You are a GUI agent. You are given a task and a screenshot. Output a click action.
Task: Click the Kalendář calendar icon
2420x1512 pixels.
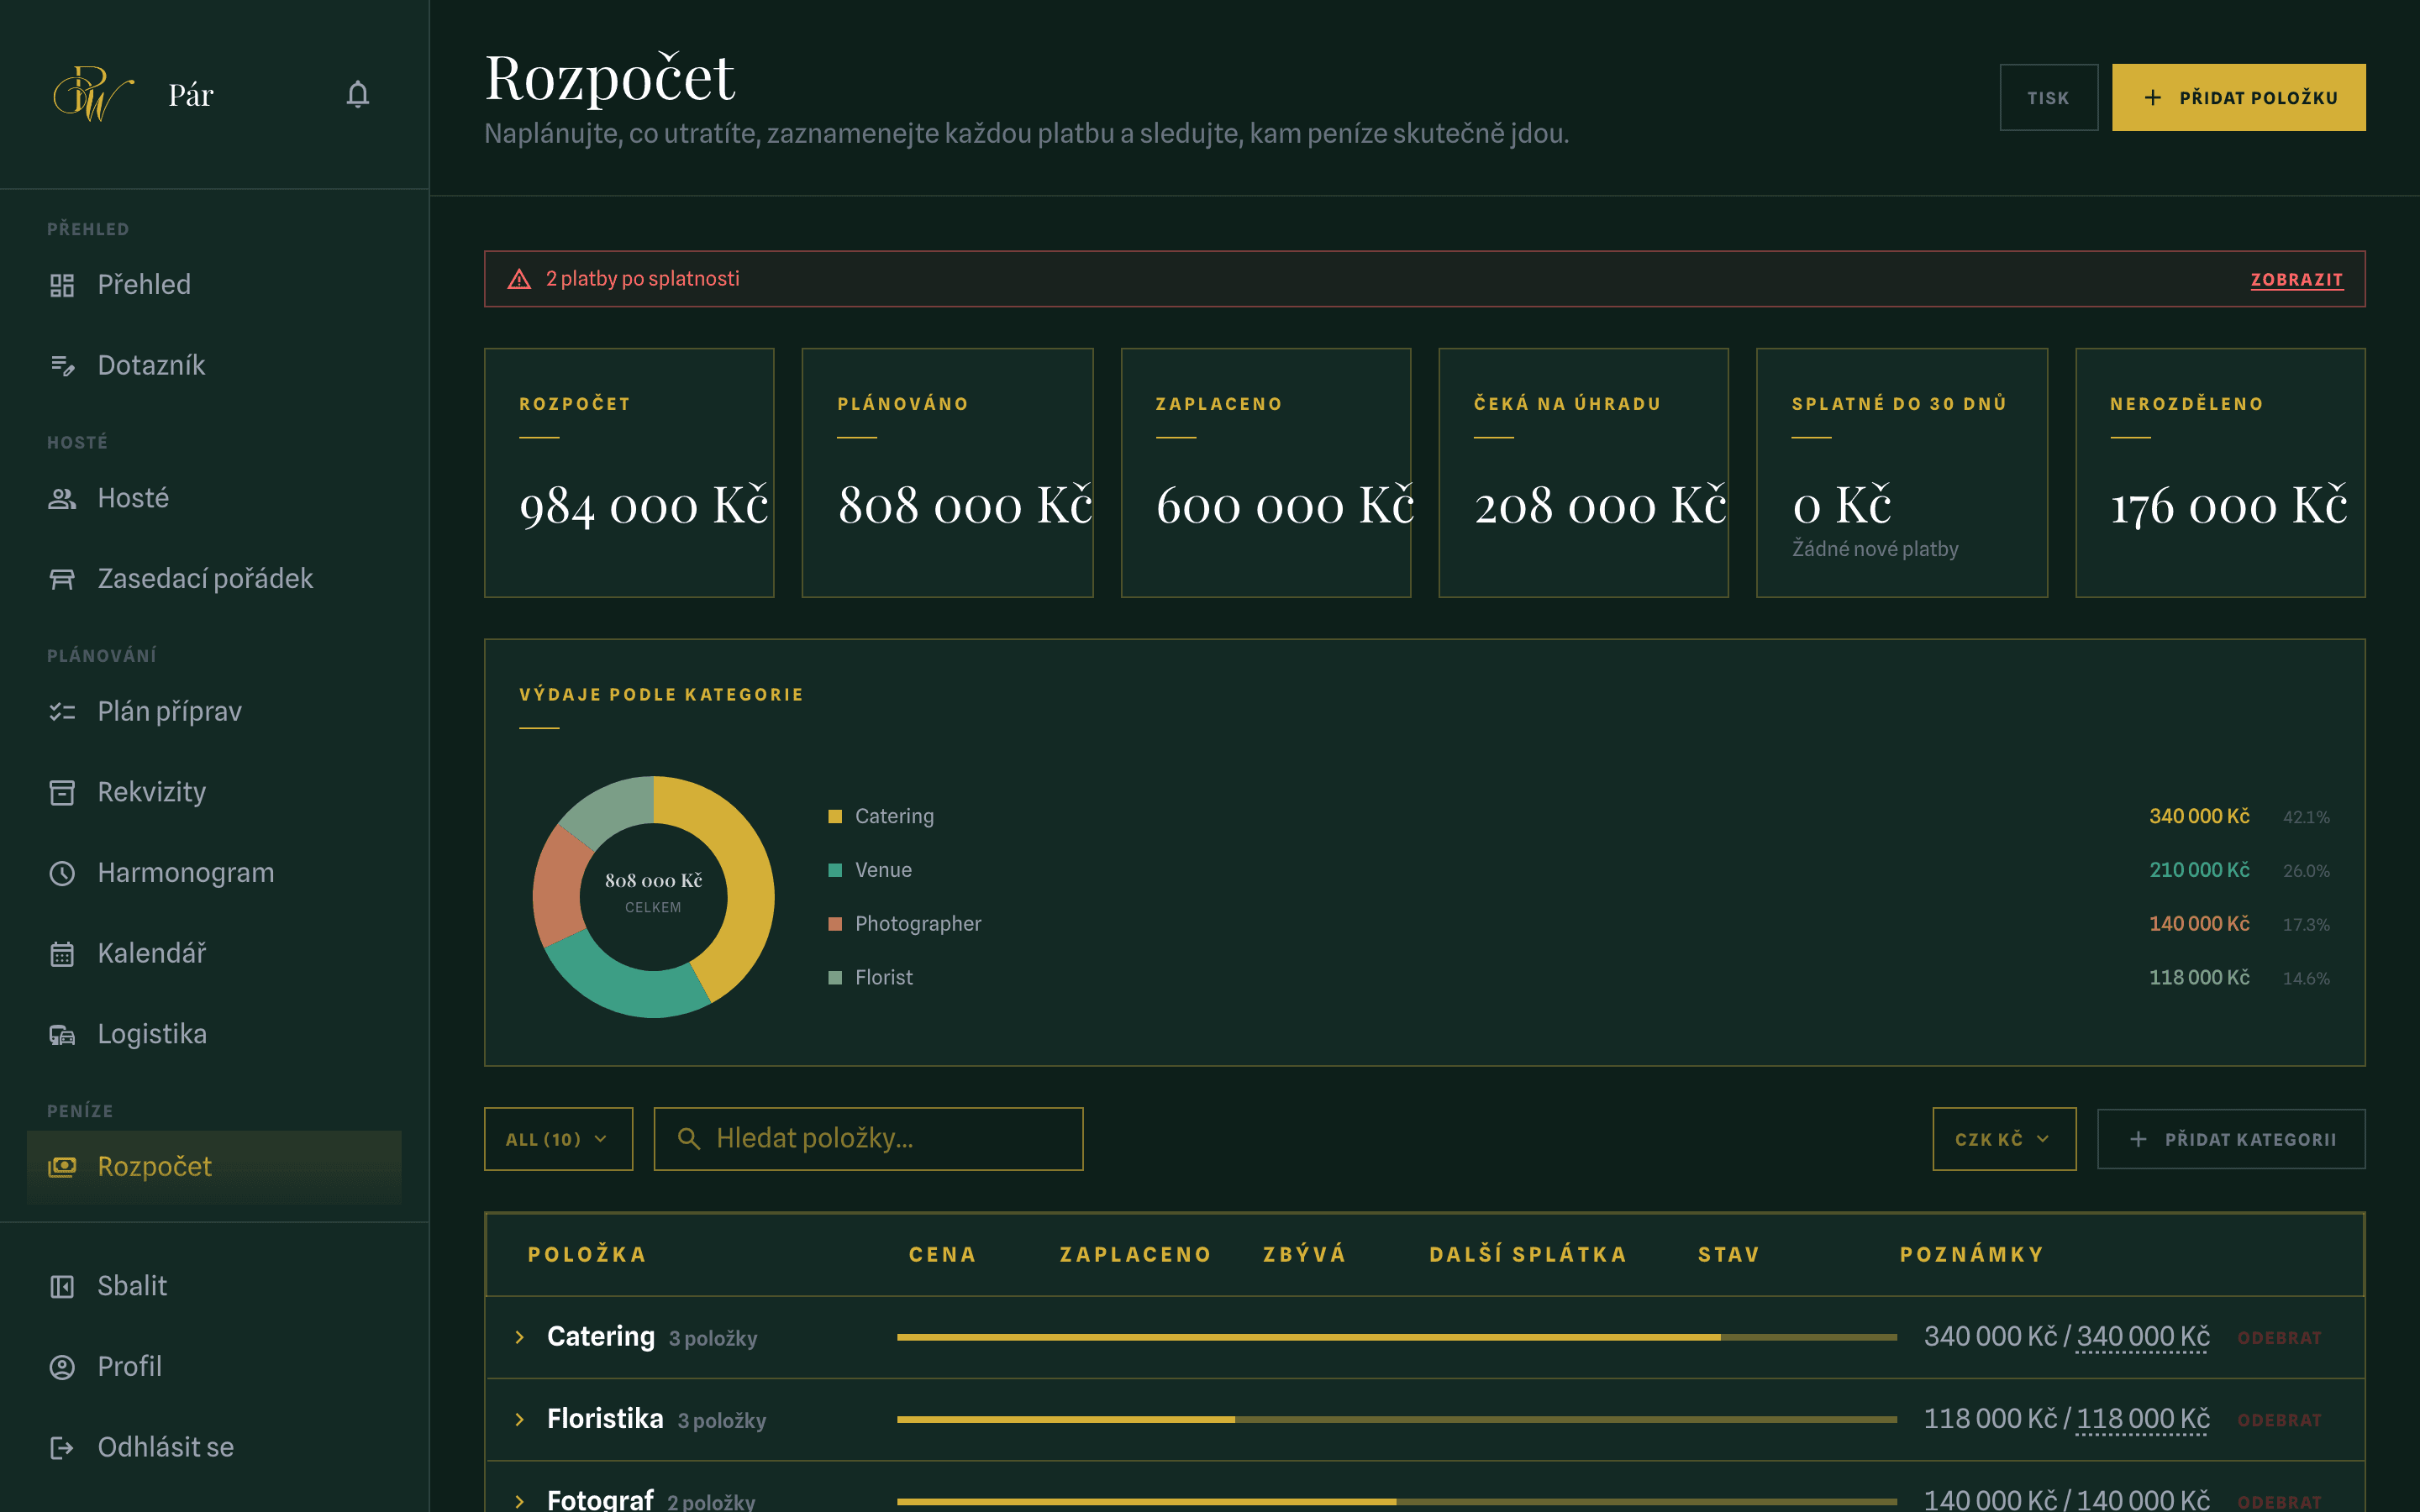point(62,954)
